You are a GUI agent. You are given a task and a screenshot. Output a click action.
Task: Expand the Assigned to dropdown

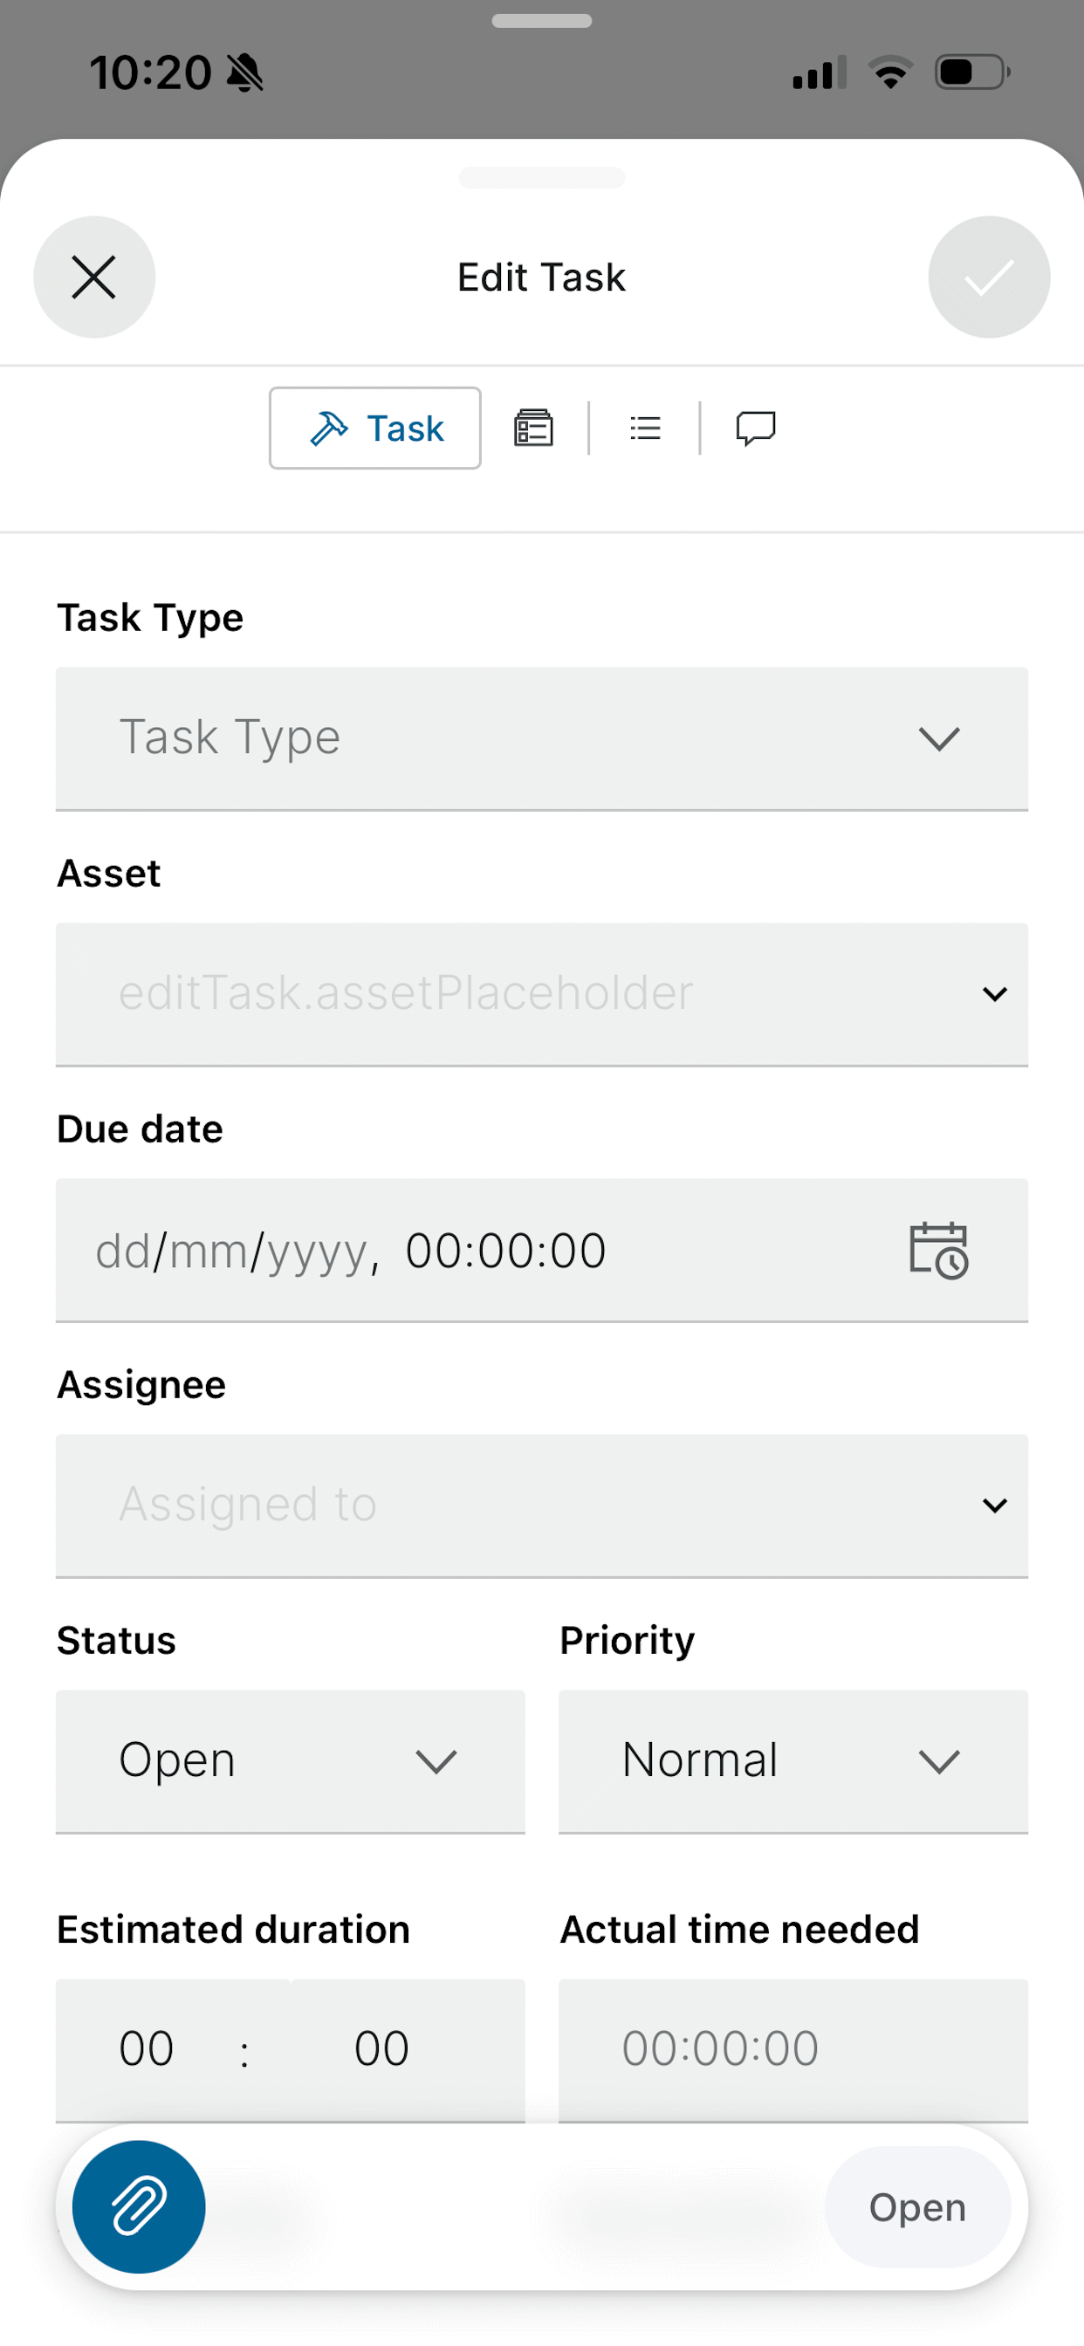pos(542,1506)
